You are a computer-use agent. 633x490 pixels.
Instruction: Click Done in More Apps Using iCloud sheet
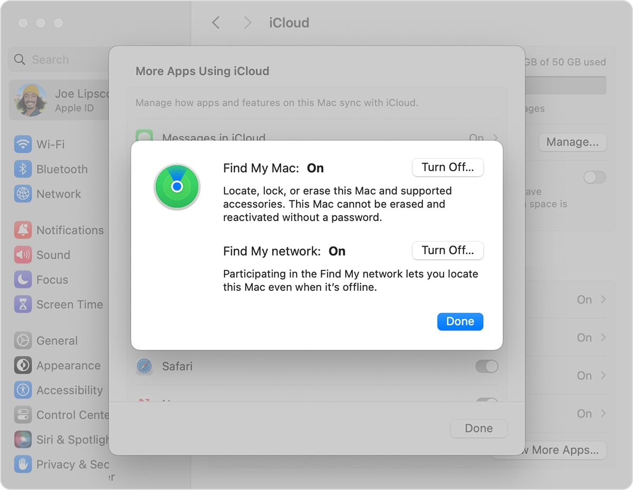tap(478, 428)
